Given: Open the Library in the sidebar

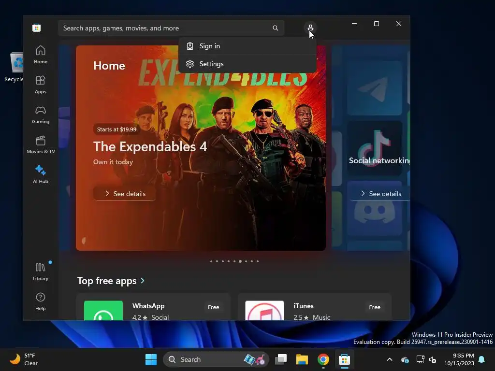Looking at the screenshot, I should coord(41,272).
